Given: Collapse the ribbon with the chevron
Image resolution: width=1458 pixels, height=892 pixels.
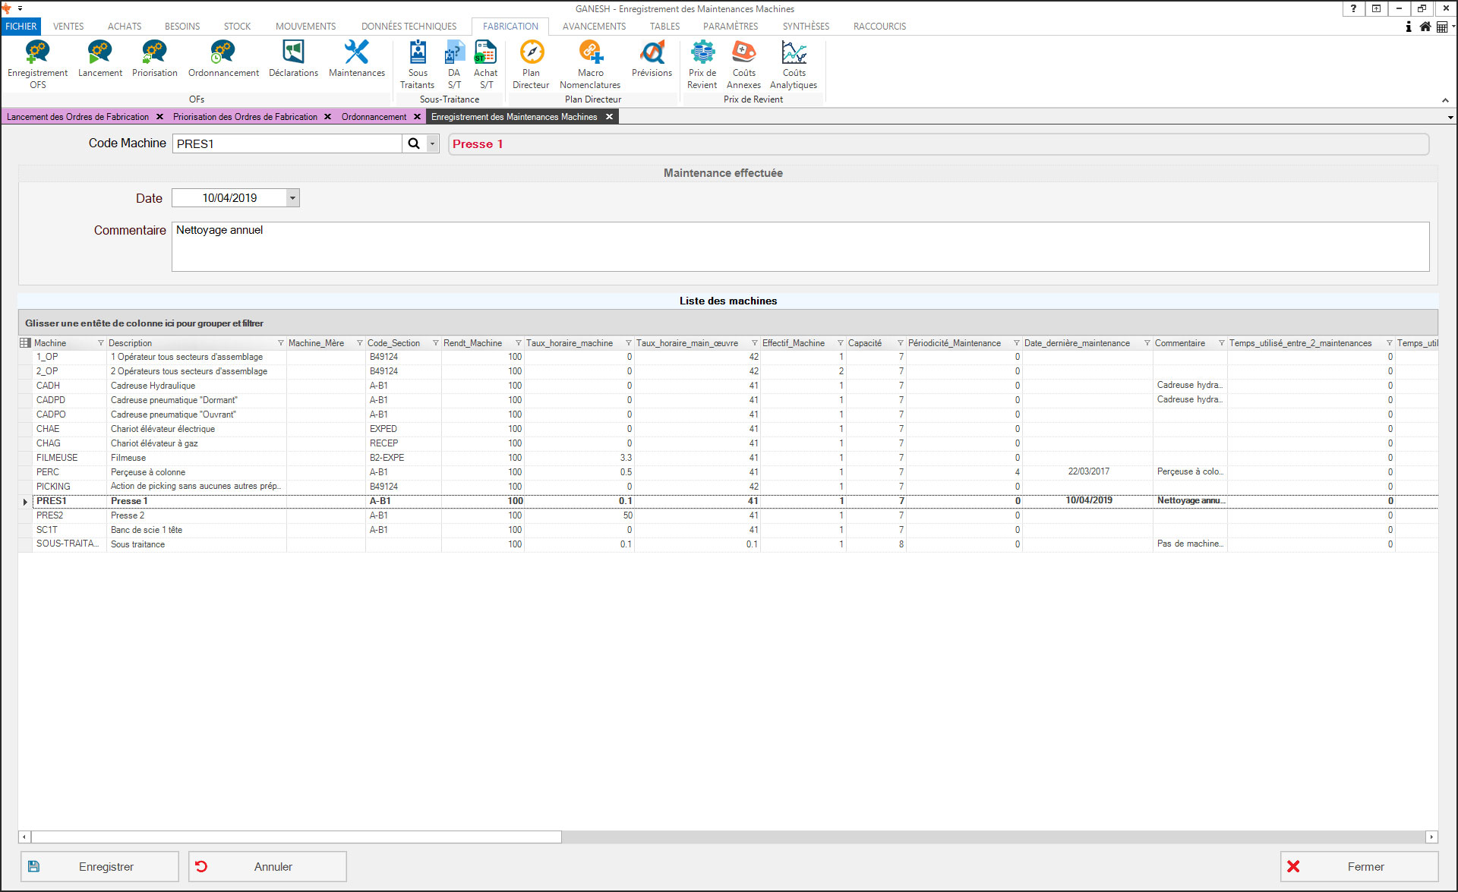Looking at the screenshot, I should tap(1445, 100).
